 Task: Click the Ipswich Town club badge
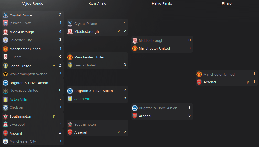point(6,23)
